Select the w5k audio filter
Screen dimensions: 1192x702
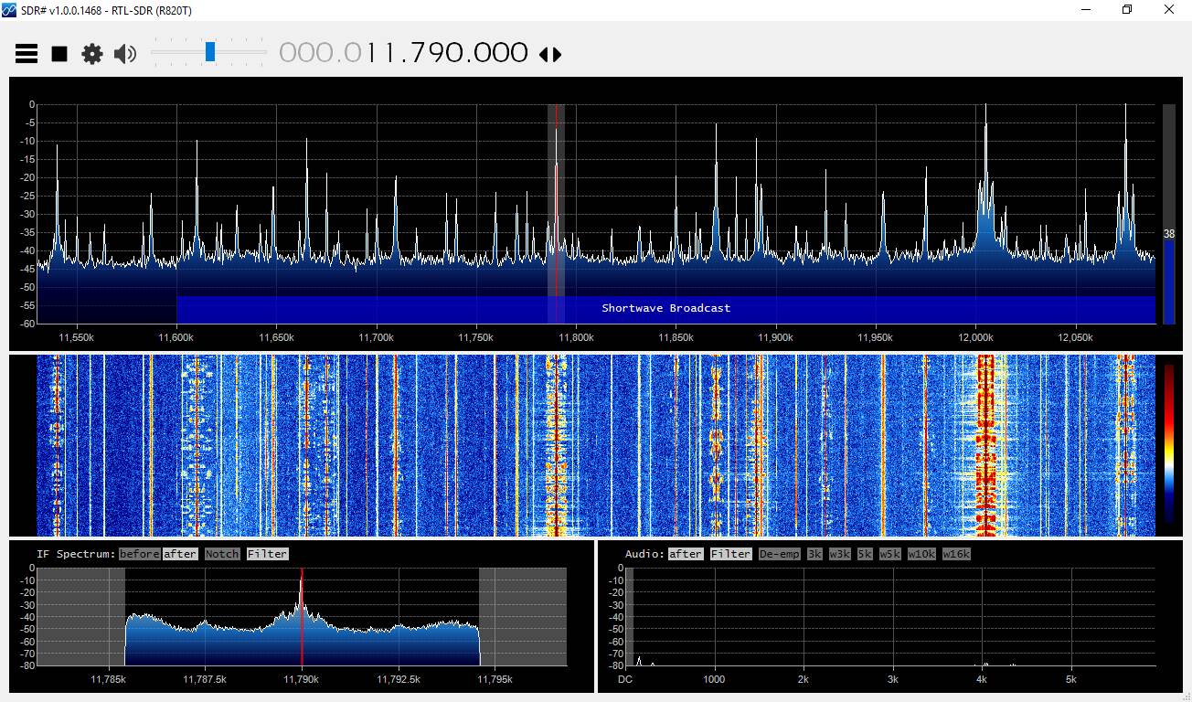[x=891, y=554]
